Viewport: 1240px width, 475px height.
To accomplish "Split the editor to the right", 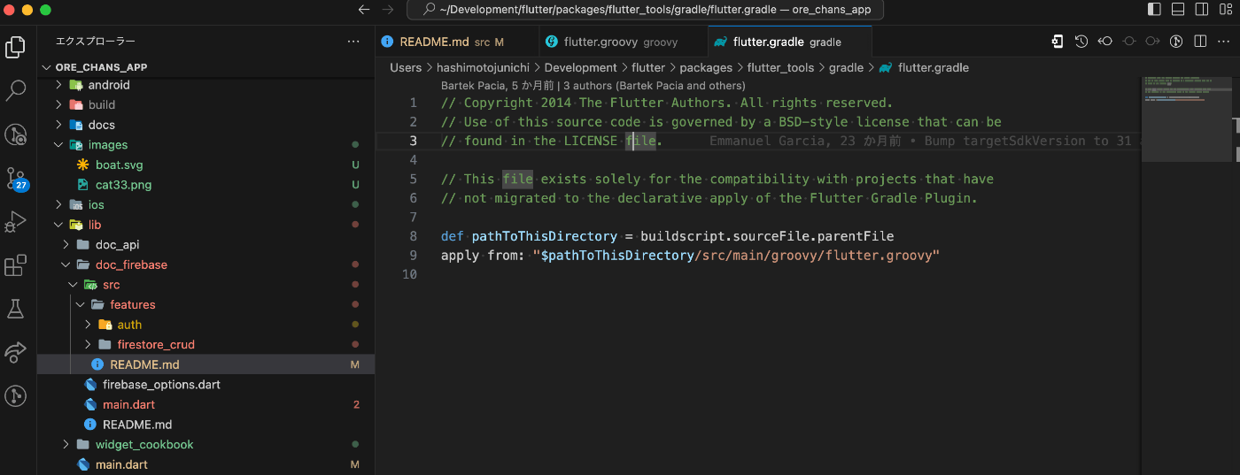I will (x=1200, y=42).
